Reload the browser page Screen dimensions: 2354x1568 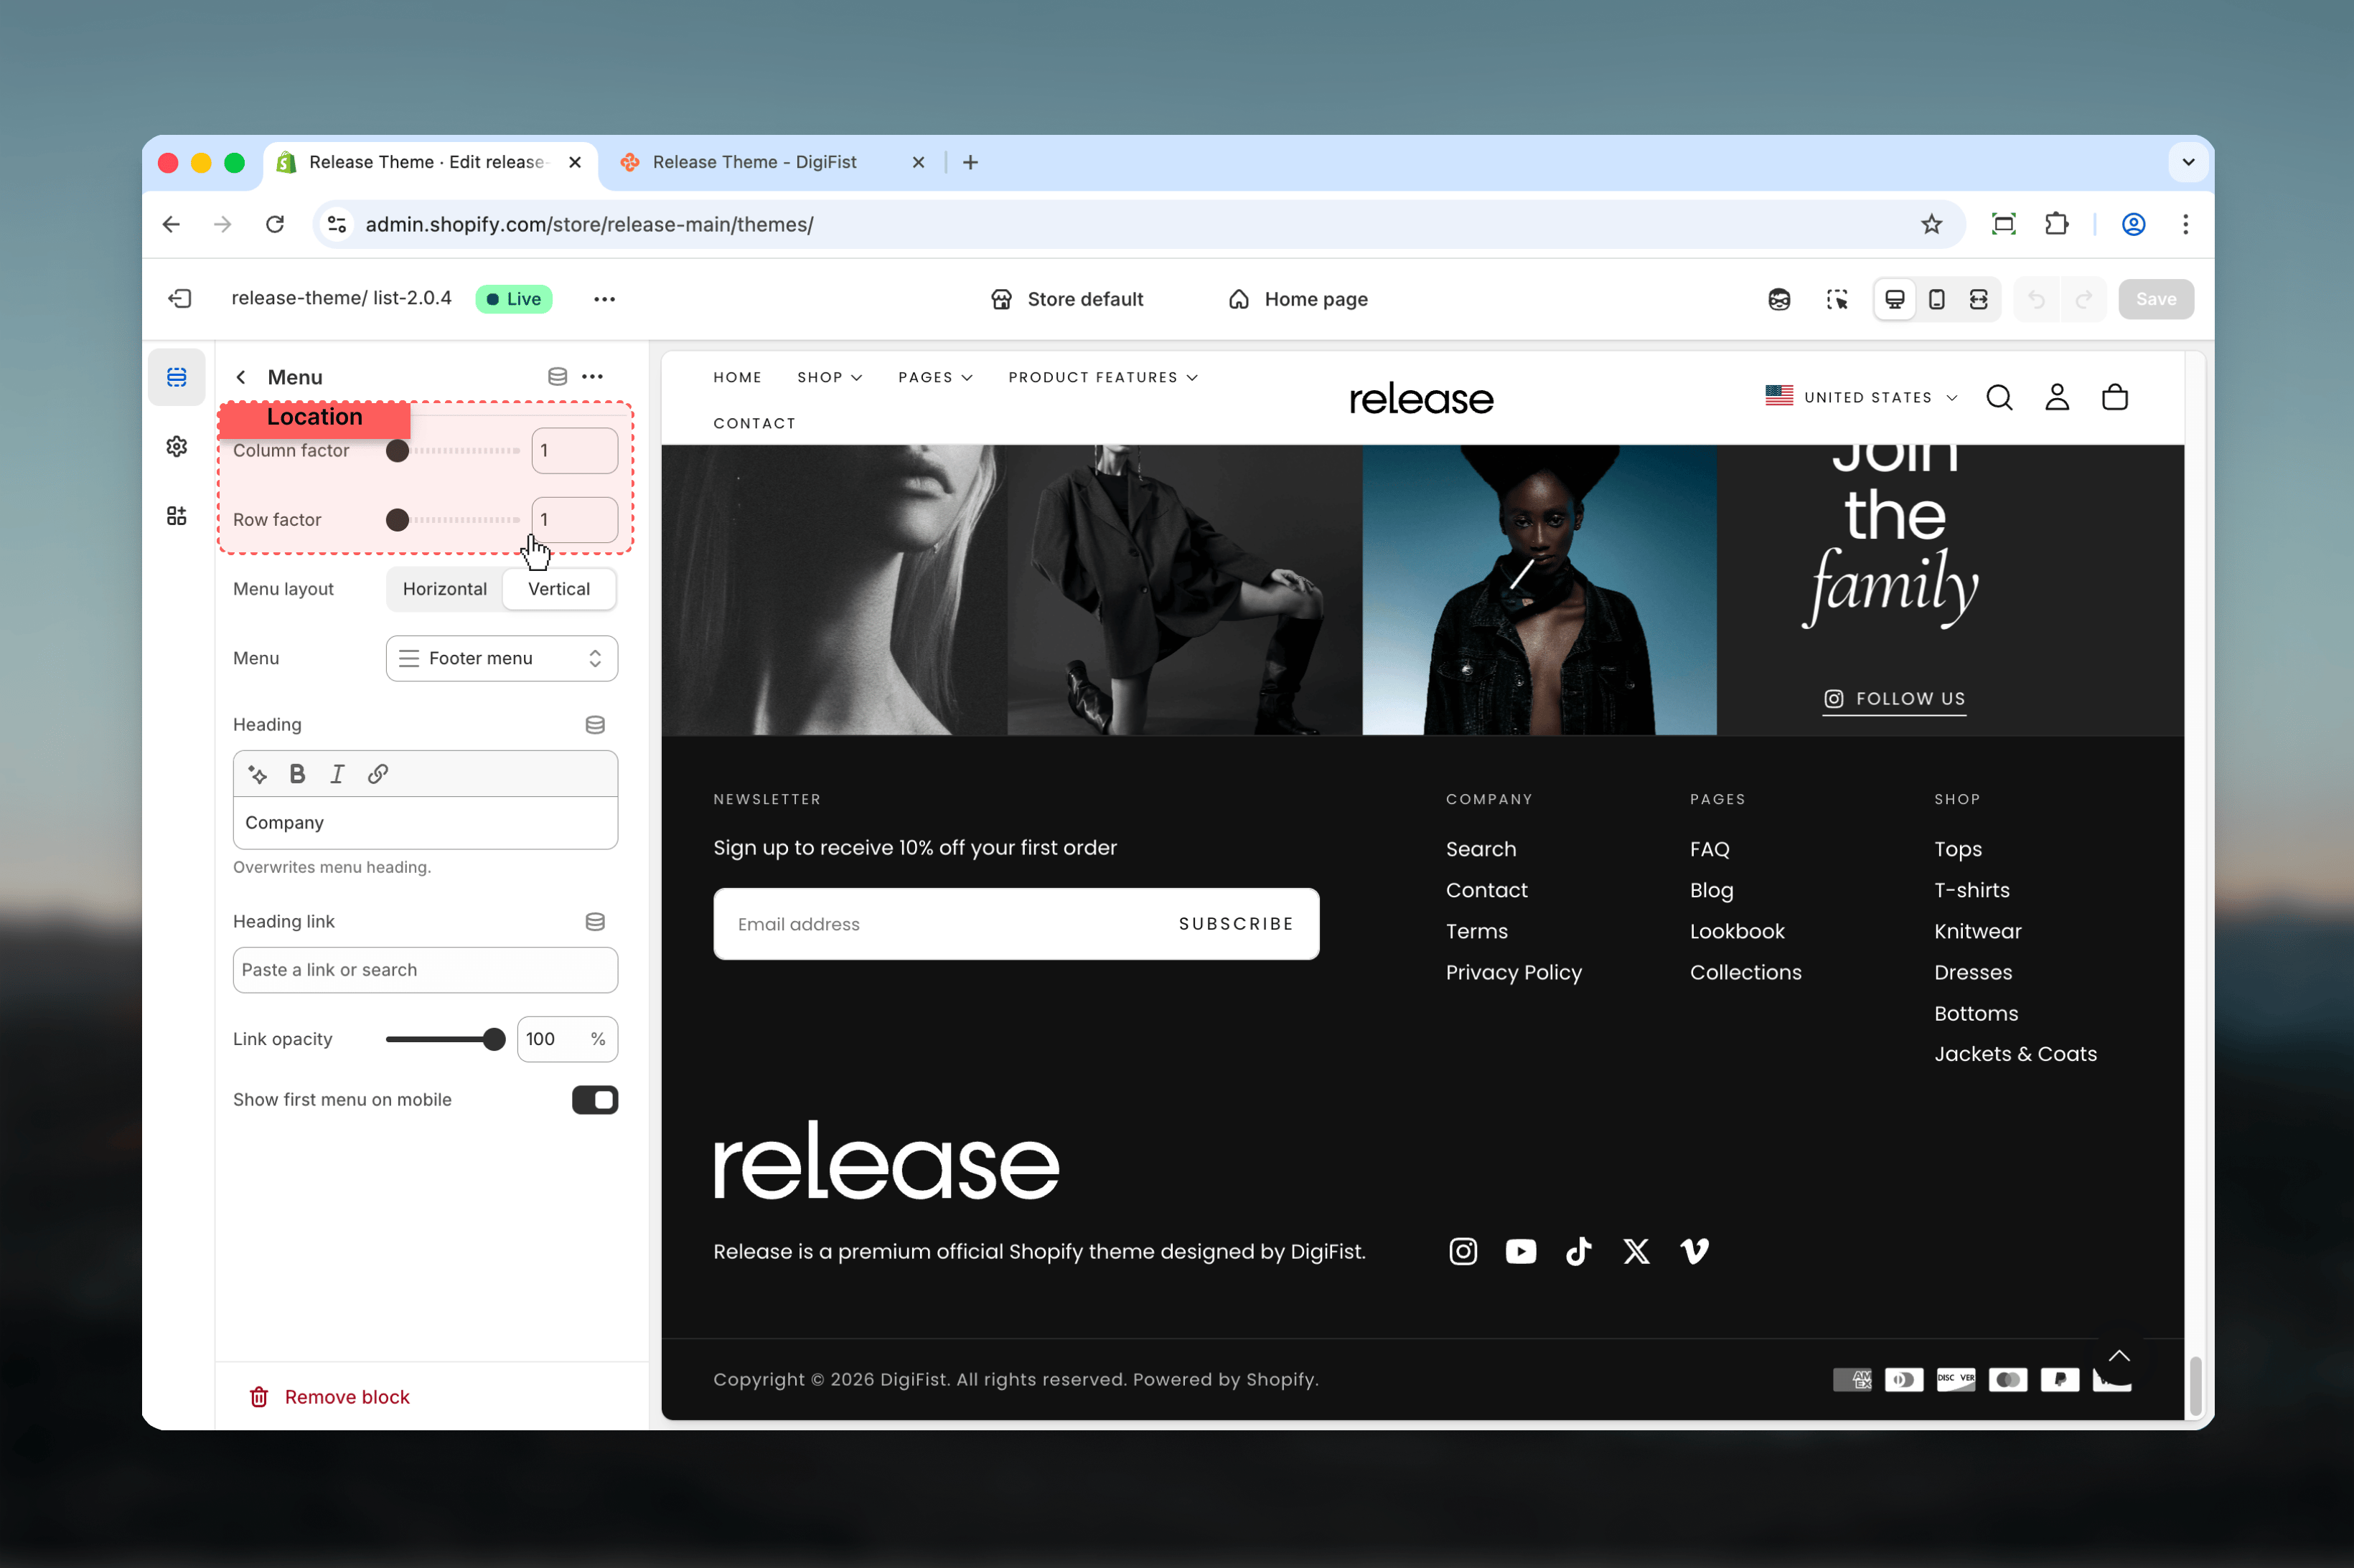pos(275,224)
